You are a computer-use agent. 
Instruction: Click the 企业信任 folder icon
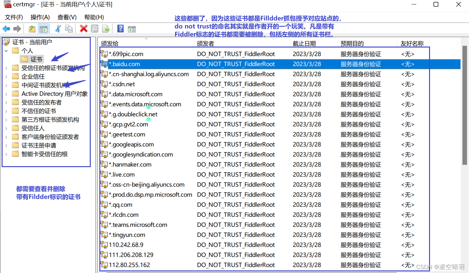pos(15,76)
